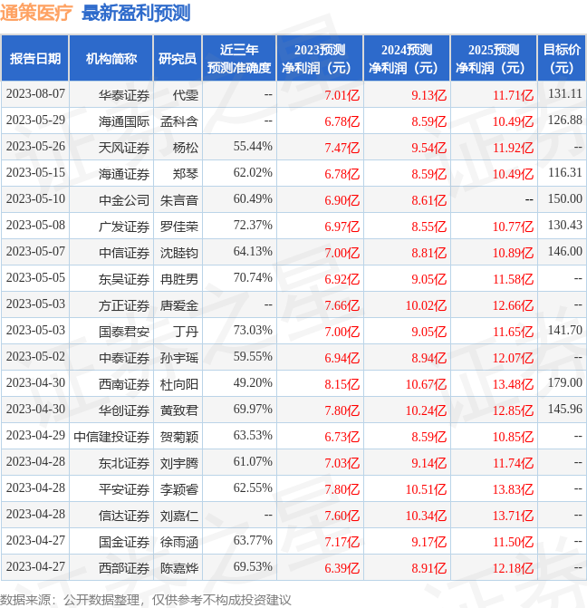Click institution name 华泰证券
The height and width of the screenshot is (608, 587).
[124, 95]
